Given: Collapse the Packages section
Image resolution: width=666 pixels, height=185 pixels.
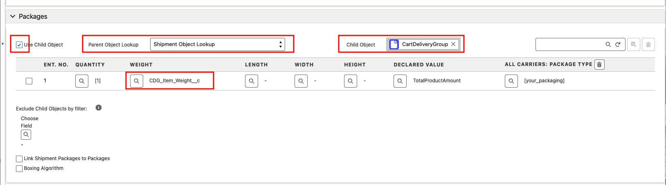Looking at the screenshot, I should click(x=13, y=16).
